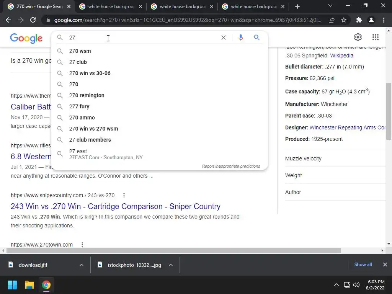Start voice search with the microphone icon
392x294 pixels.
[240, 38]
